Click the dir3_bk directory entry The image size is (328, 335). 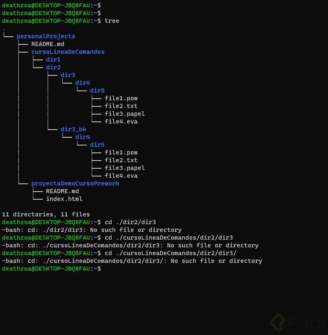[73, 129]
